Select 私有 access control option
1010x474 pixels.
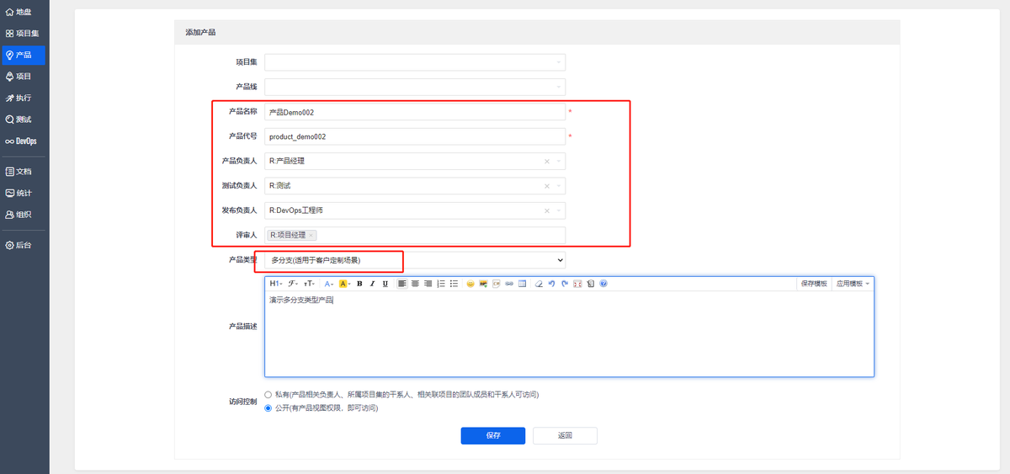click(x=268, y=394)
